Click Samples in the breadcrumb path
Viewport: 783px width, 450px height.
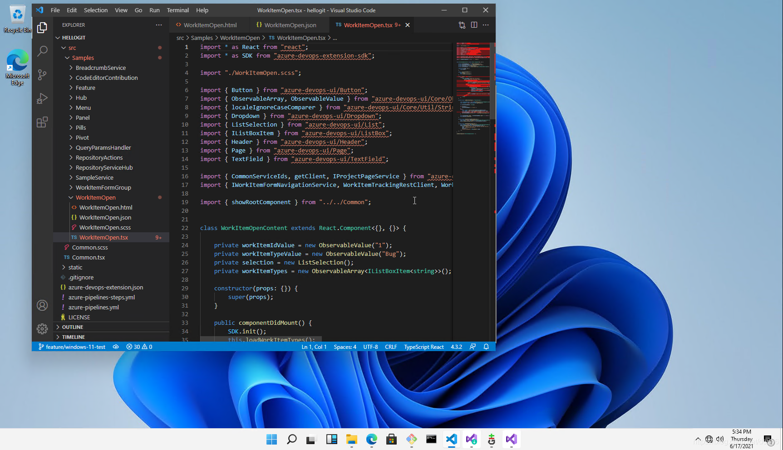[202, 38]
